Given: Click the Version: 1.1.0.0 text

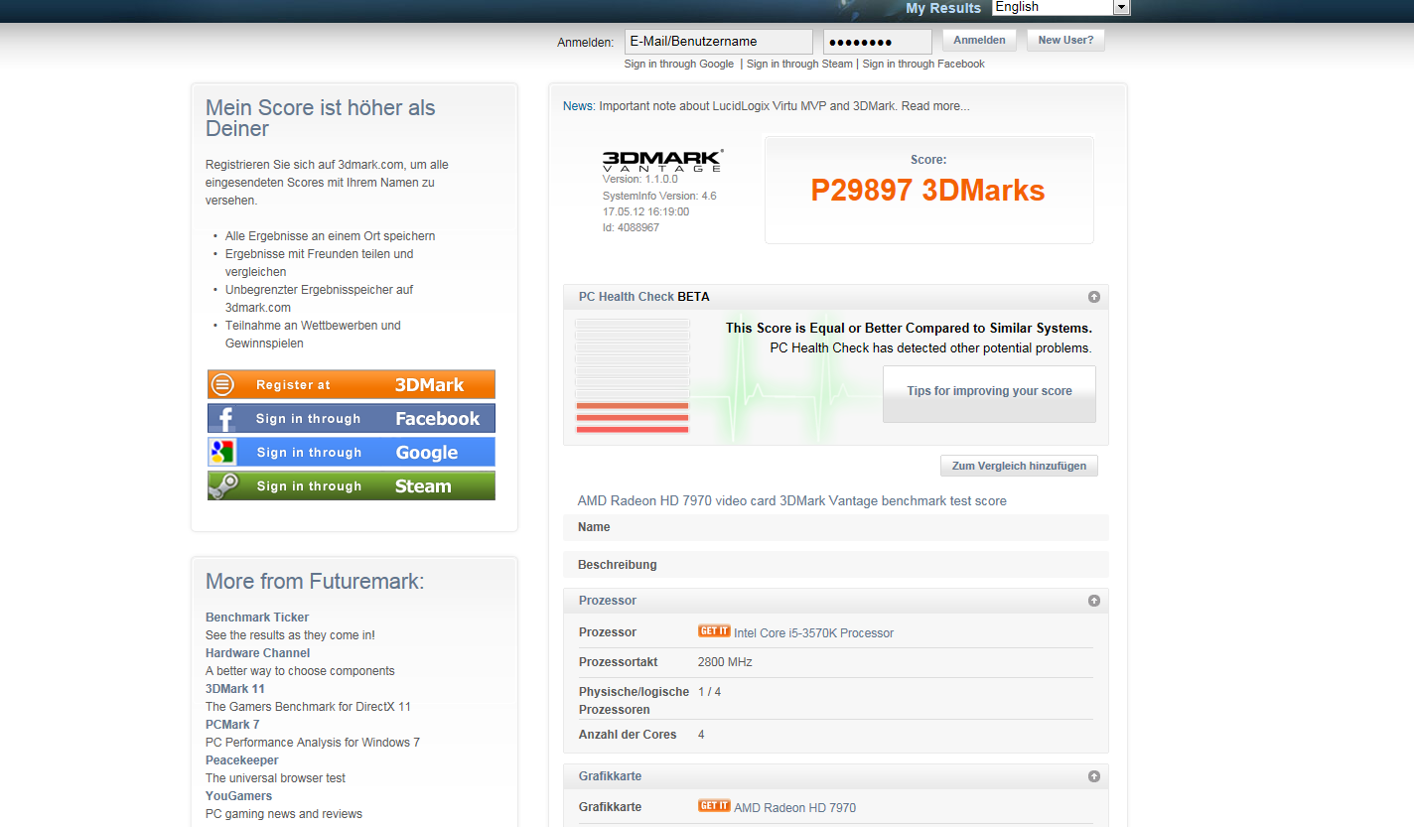Looking at the screenshot, I should 639,179.
